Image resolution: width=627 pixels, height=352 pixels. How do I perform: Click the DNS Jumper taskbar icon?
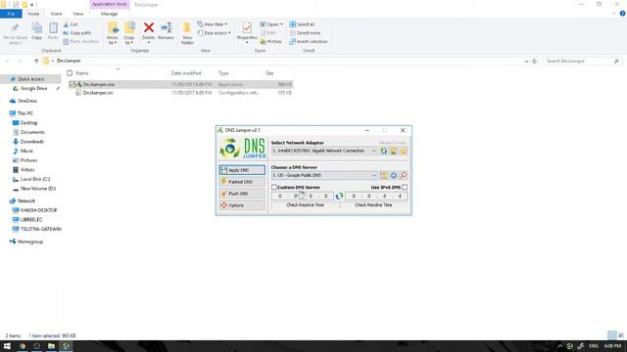(x=66, y=346)
